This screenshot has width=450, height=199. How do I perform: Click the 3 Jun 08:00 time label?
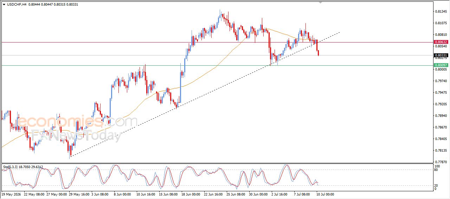pyautogui.click(x=100, y=194)
